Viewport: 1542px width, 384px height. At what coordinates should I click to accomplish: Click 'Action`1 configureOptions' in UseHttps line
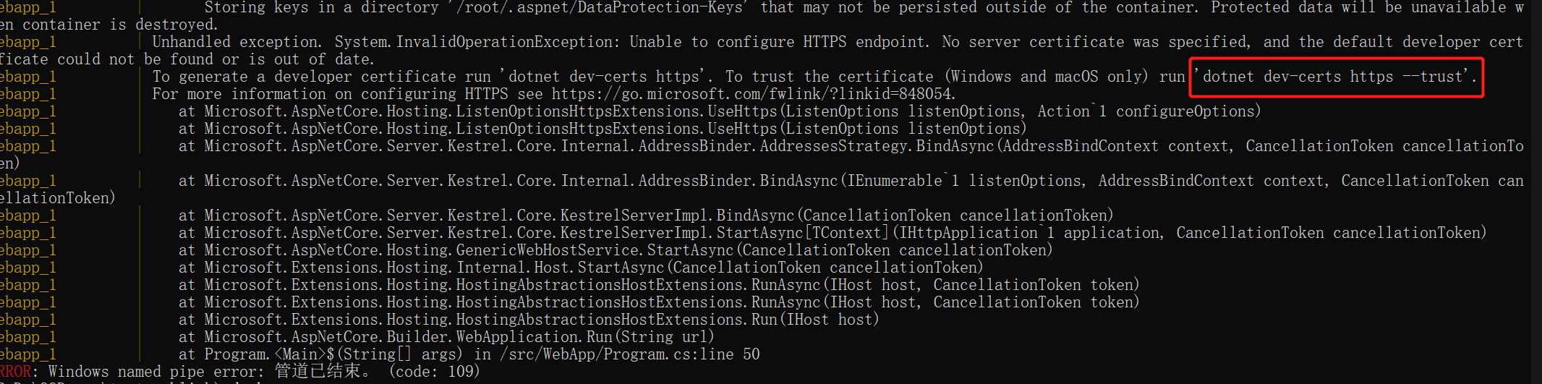[1149, 111]
